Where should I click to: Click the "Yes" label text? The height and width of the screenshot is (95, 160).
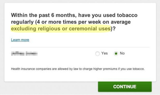(x=104, y=53)
